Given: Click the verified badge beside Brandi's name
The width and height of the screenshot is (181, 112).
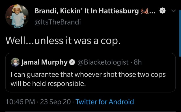Looking at the screenshot, I should point(162,11).
